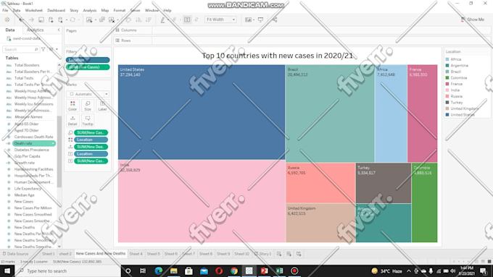Open Microsoft Edge from taskbar

(x=159, y=270)
